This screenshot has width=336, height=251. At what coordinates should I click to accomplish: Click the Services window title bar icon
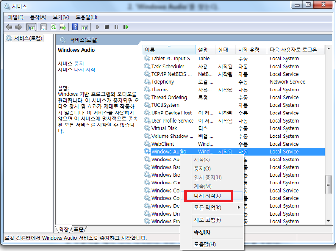click(x=7, y=6)
